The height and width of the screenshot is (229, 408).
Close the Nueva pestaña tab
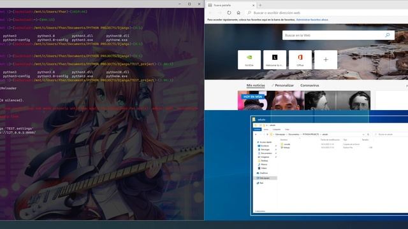254,5
